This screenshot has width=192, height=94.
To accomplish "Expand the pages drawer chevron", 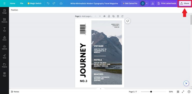I will click(x=100, y=89).
